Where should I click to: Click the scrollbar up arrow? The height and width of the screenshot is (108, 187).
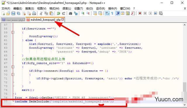[x=184, y=25]
